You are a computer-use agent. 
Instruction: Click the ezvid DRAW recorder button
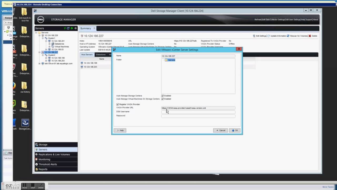41,186
